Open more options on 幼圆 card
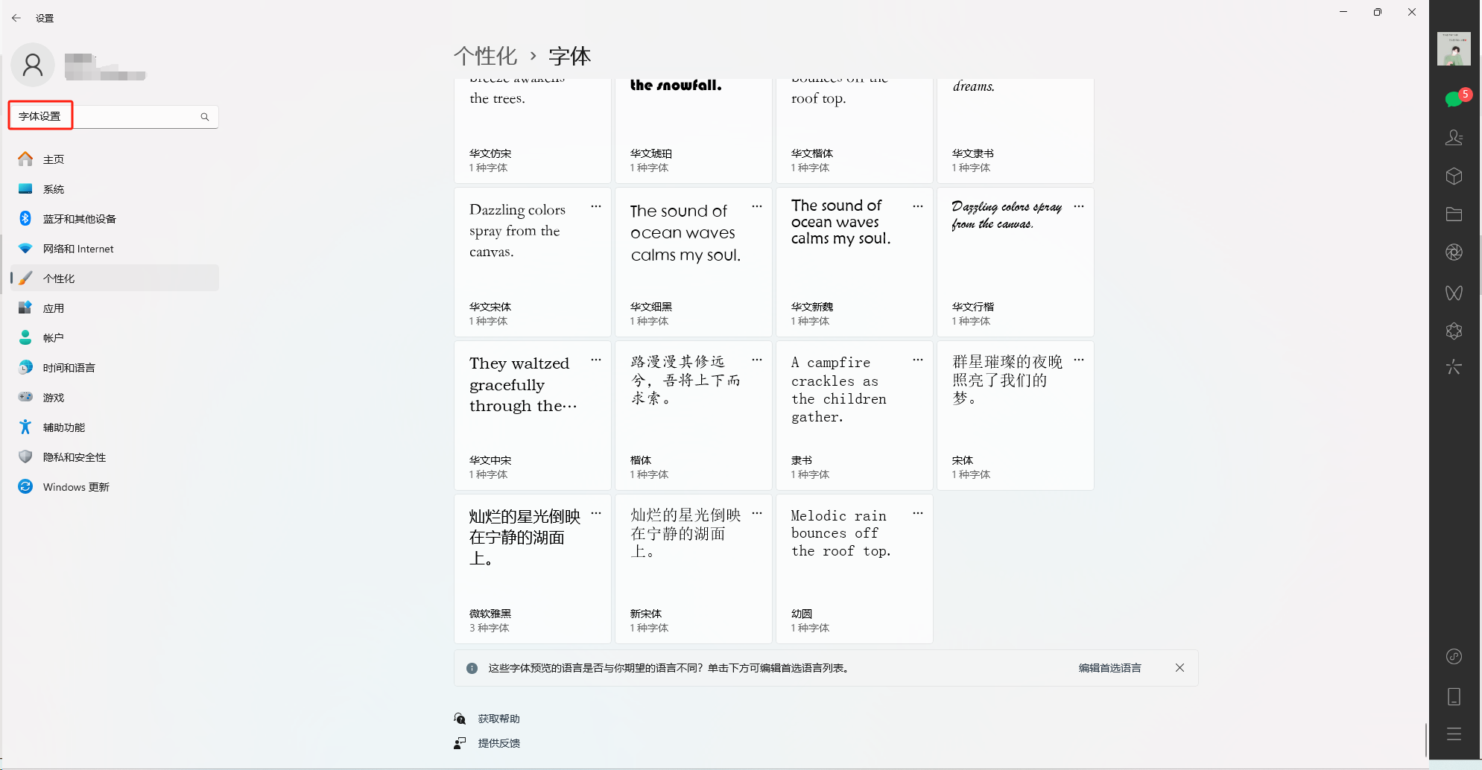 point(918,513)
